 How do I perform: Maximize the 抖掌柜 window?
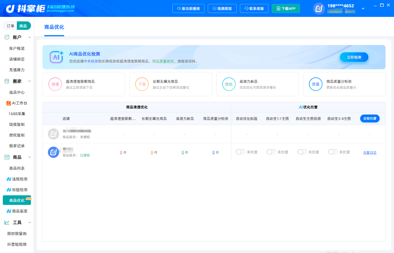tap(382, 5)
